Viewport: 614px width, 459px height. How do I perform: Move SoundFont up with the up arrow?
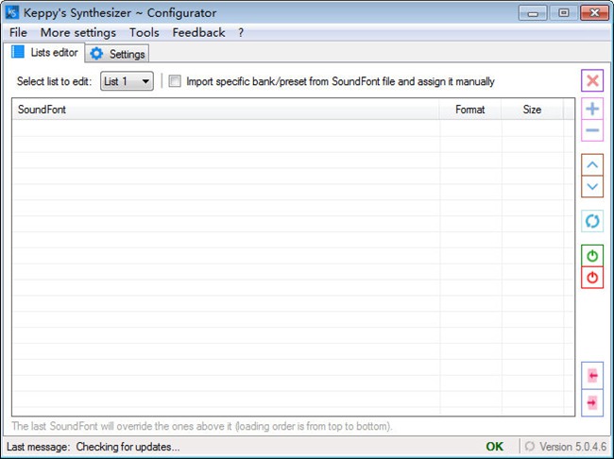pyautogui.click(x=592, y=165)
